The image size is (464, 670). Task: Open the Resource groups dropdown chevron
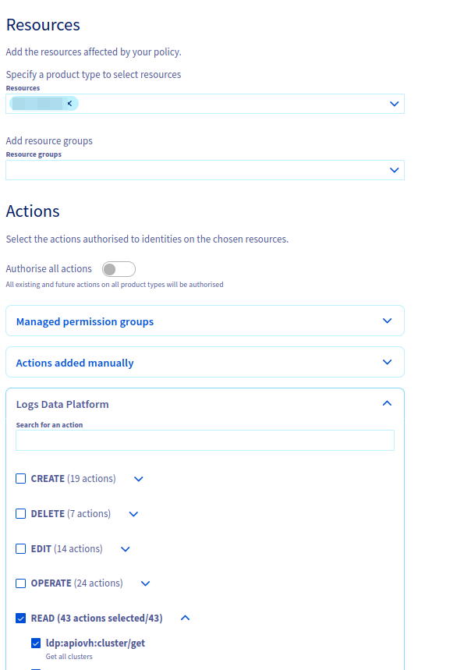coord(394,169)
